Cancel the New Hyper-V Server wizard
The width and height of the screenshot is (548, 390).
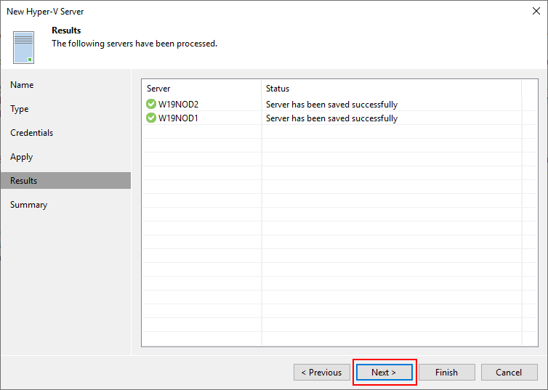[509, 372]
